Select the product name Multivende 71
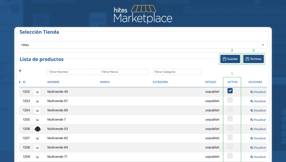The image size is (286, 162). click(x=57, y=157)
